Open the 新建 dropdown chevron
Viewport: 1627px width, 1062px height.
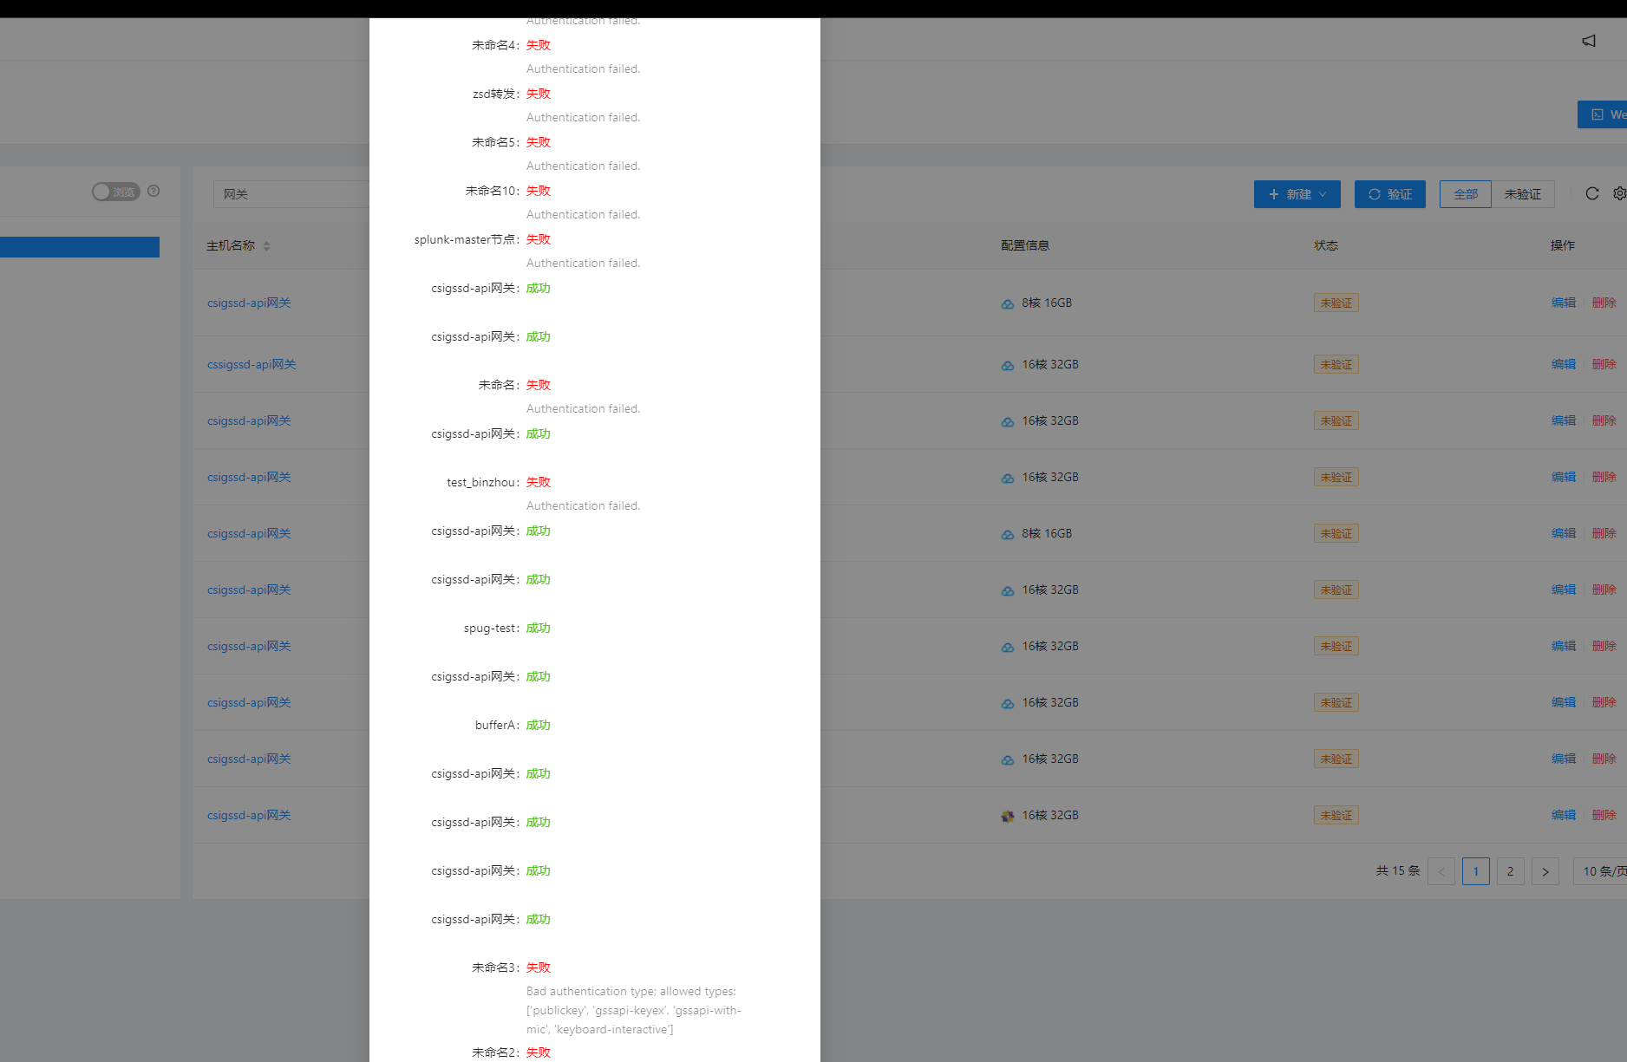tap(1323, 194)
